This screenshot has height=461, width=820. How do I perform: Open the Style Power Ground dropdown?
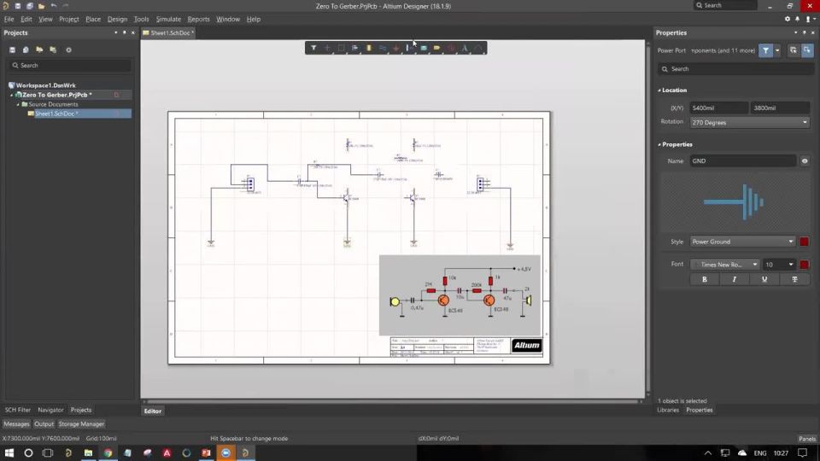pos(742,242)
